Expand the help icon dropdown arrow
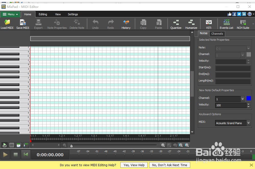The width and height of the screenshot is (255, 169). click(253, 14)
